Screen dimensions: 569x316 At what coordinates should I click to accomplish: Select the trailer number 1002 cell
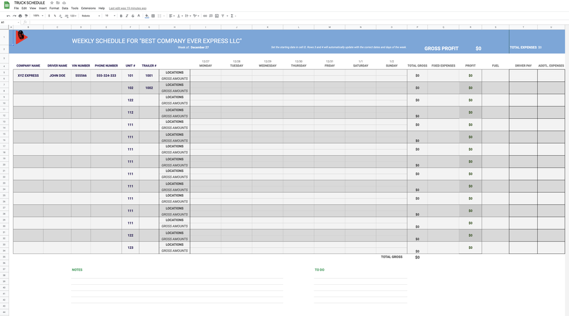tap(149, 88)
